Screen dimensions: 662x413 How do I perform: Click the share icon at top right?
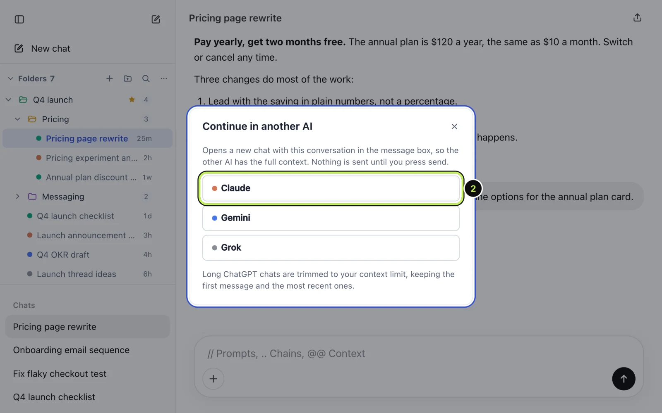637,18
